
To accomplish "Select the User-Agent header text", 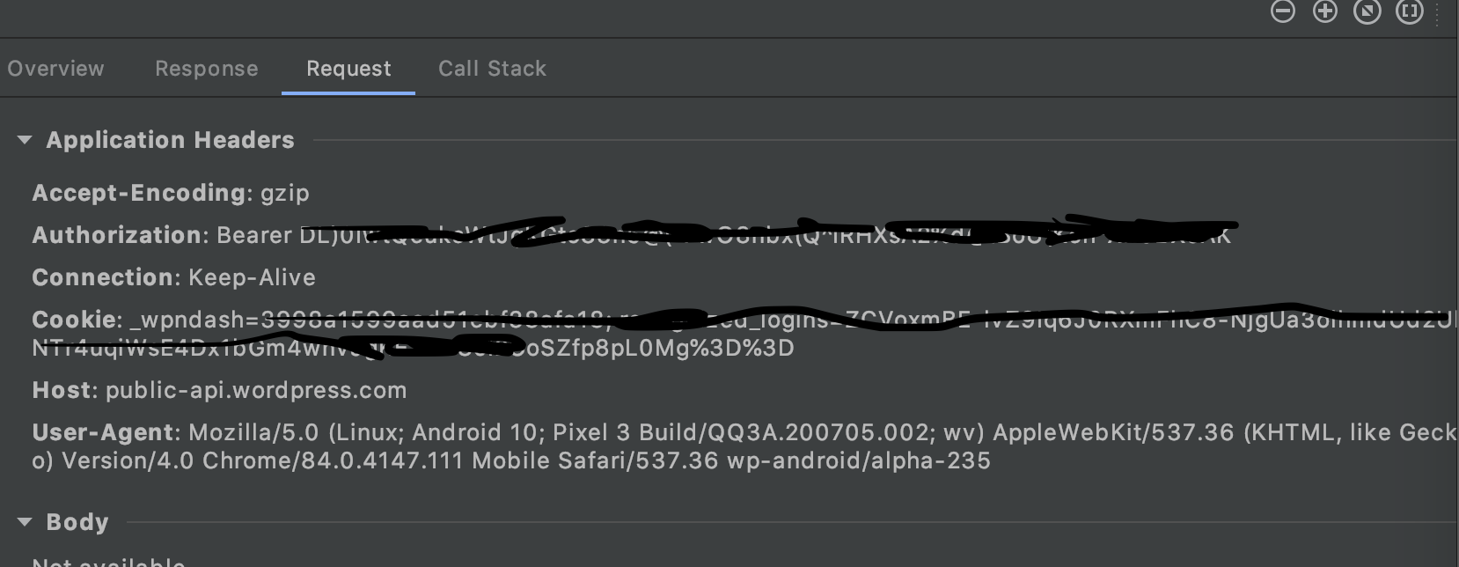I will [x=101, y=432].
